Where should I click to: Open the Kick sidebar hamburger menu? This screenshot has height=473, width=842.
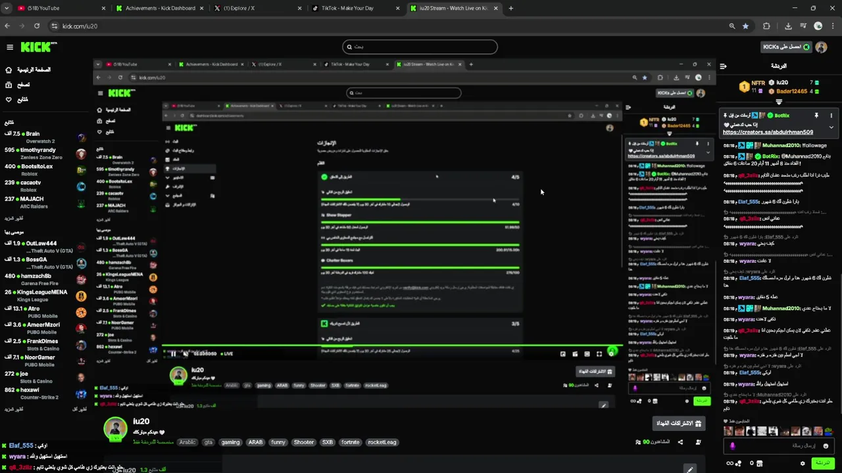point(10,47)
